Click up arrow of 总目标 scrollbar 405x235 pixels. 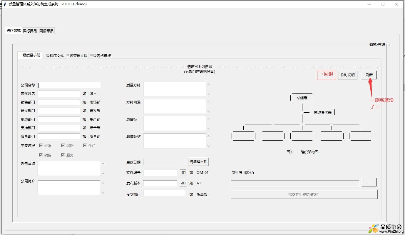(x=209, y=119)
